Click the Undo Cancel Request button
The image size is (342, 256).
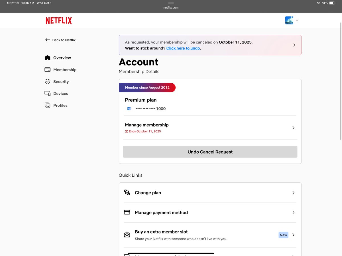point(210,152)
